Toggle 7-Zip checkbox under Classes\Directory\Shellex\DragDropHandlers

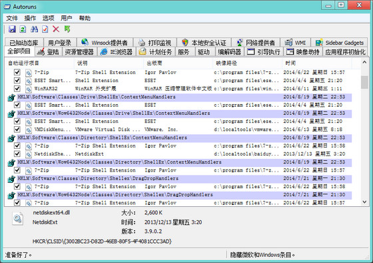pos(17,186)
